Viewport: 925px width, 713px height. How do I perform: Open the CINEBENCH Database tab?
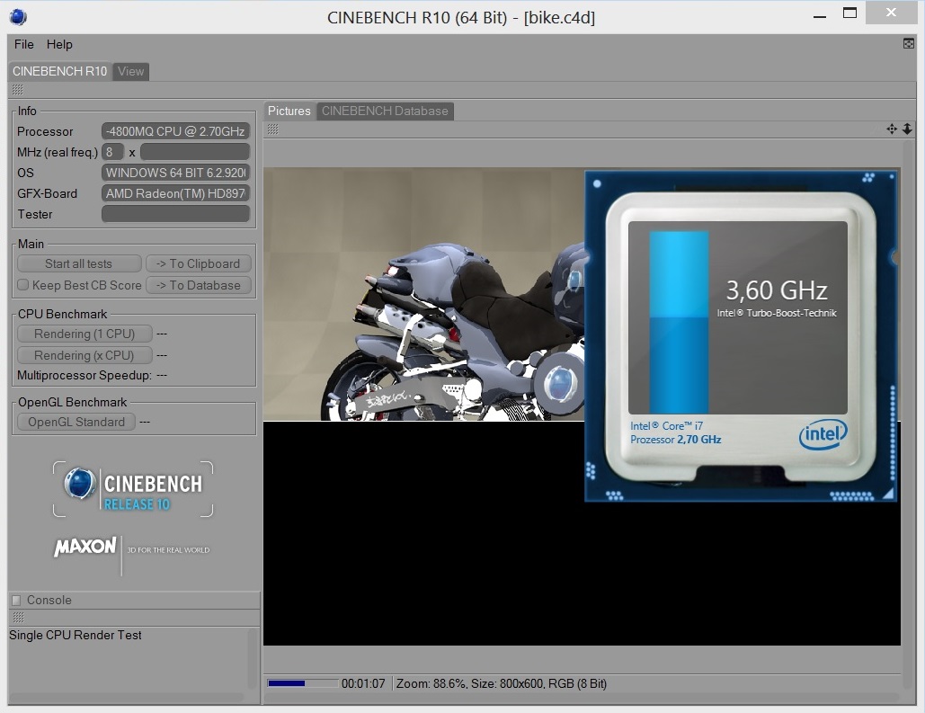(x=385, y=111)
